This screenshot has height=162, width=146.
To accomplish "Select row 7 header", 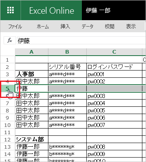I will 8,103.
